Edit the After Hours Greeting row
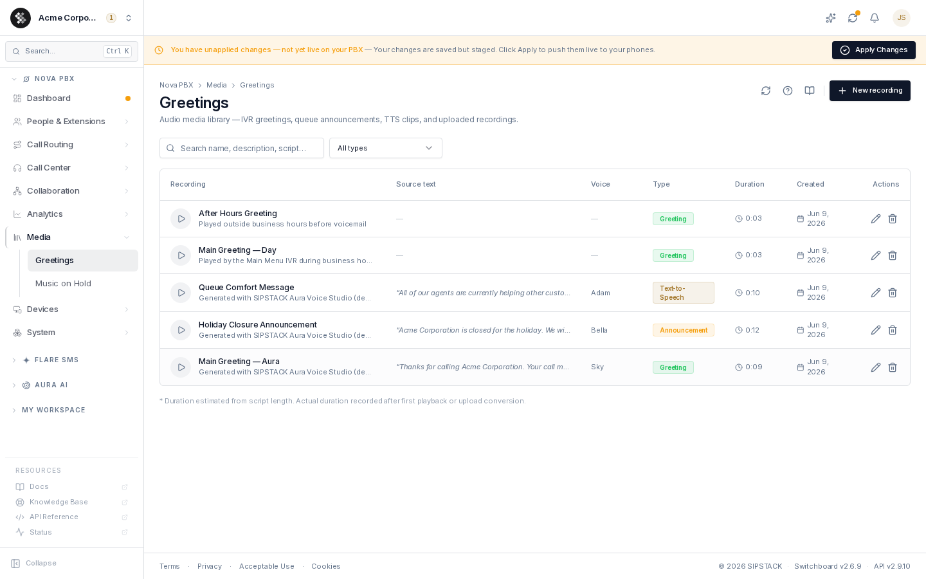The image size is (926, 579). pyautogui.click(x=876, y=219)
